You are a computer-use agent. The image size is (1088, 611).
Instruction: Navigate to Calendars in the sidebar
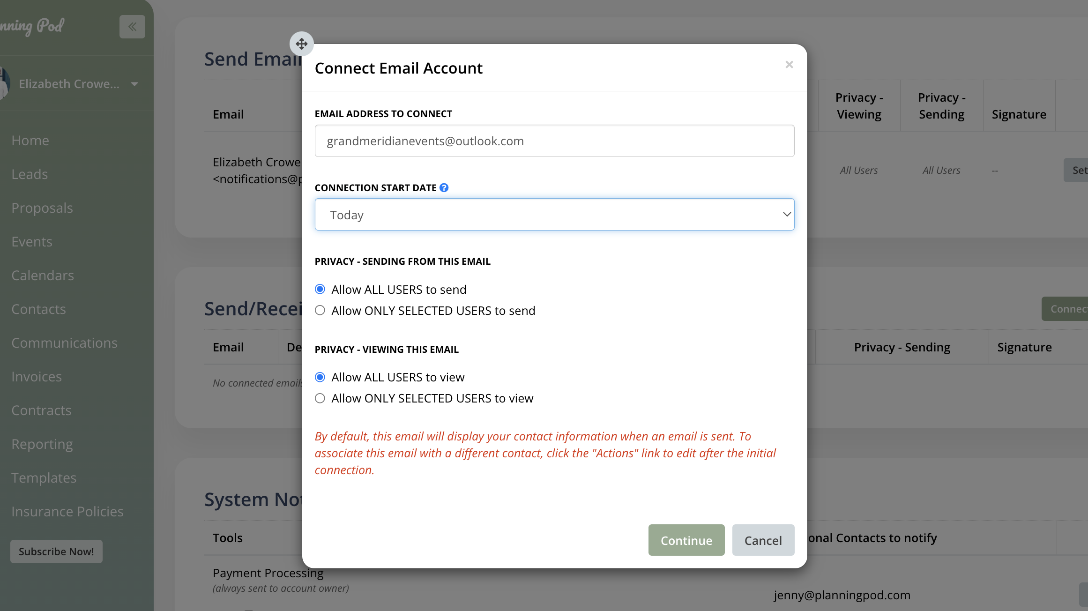43,276
